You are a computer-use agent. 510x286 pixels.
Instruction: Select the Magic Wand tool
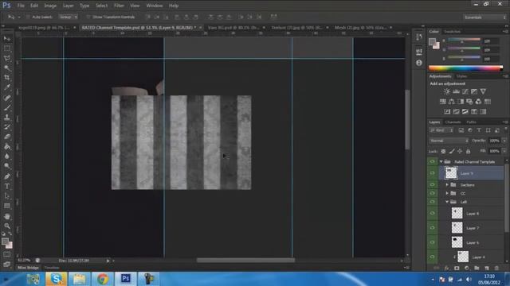tap(7, 68)
